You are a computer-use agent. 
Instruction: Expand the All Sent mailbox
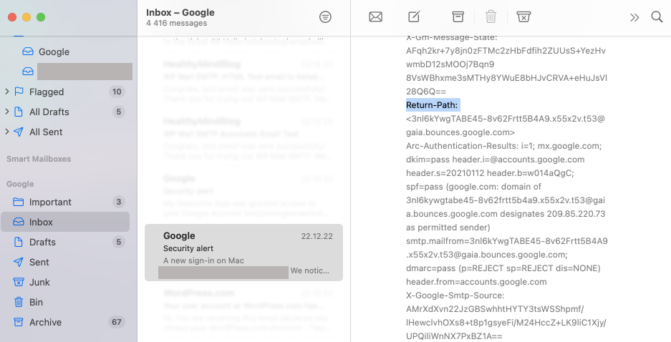tap(7, 131)
